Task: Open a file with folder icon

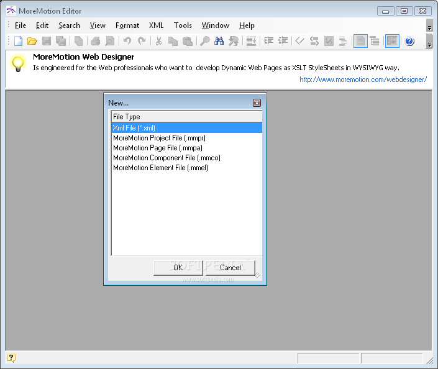Action: click(32, 41)
